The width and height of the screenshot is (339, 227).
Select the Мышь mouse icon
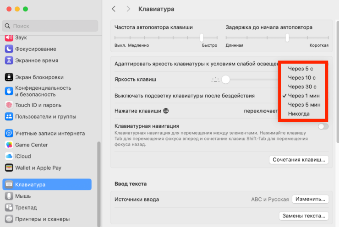click(9, 196)
